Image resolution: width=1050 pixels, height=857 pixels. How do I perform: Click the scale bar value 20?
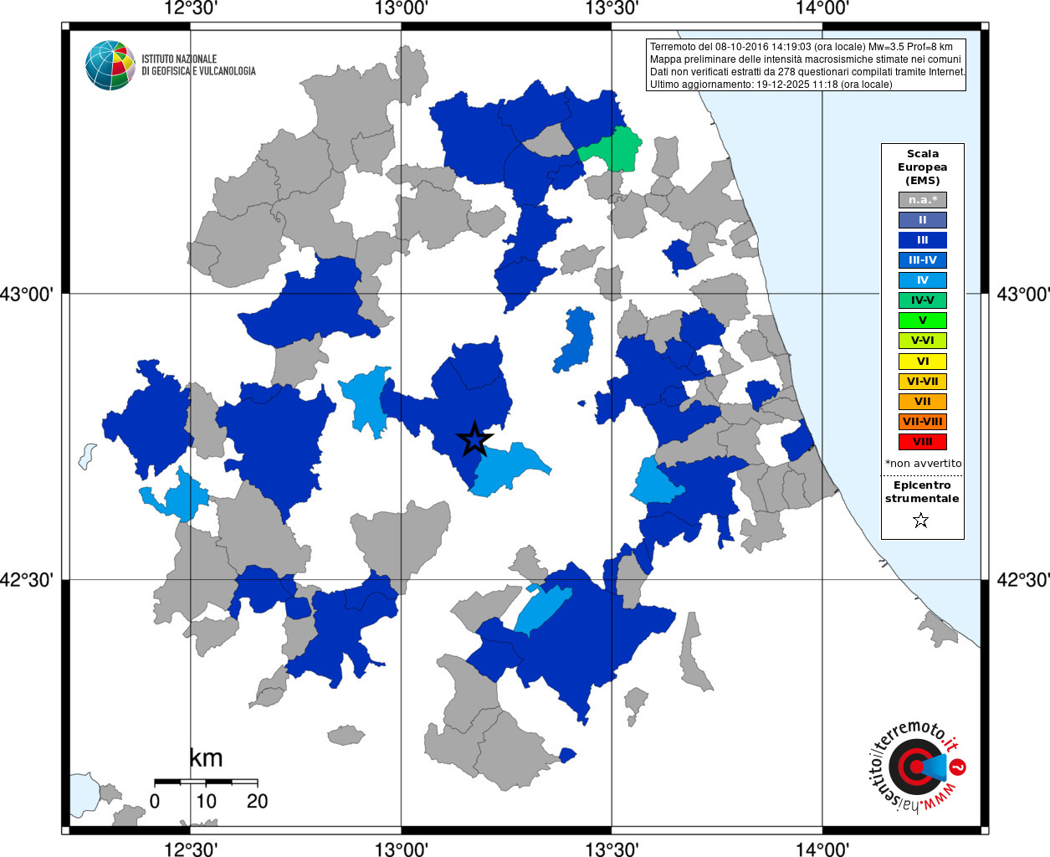point(257,801)
